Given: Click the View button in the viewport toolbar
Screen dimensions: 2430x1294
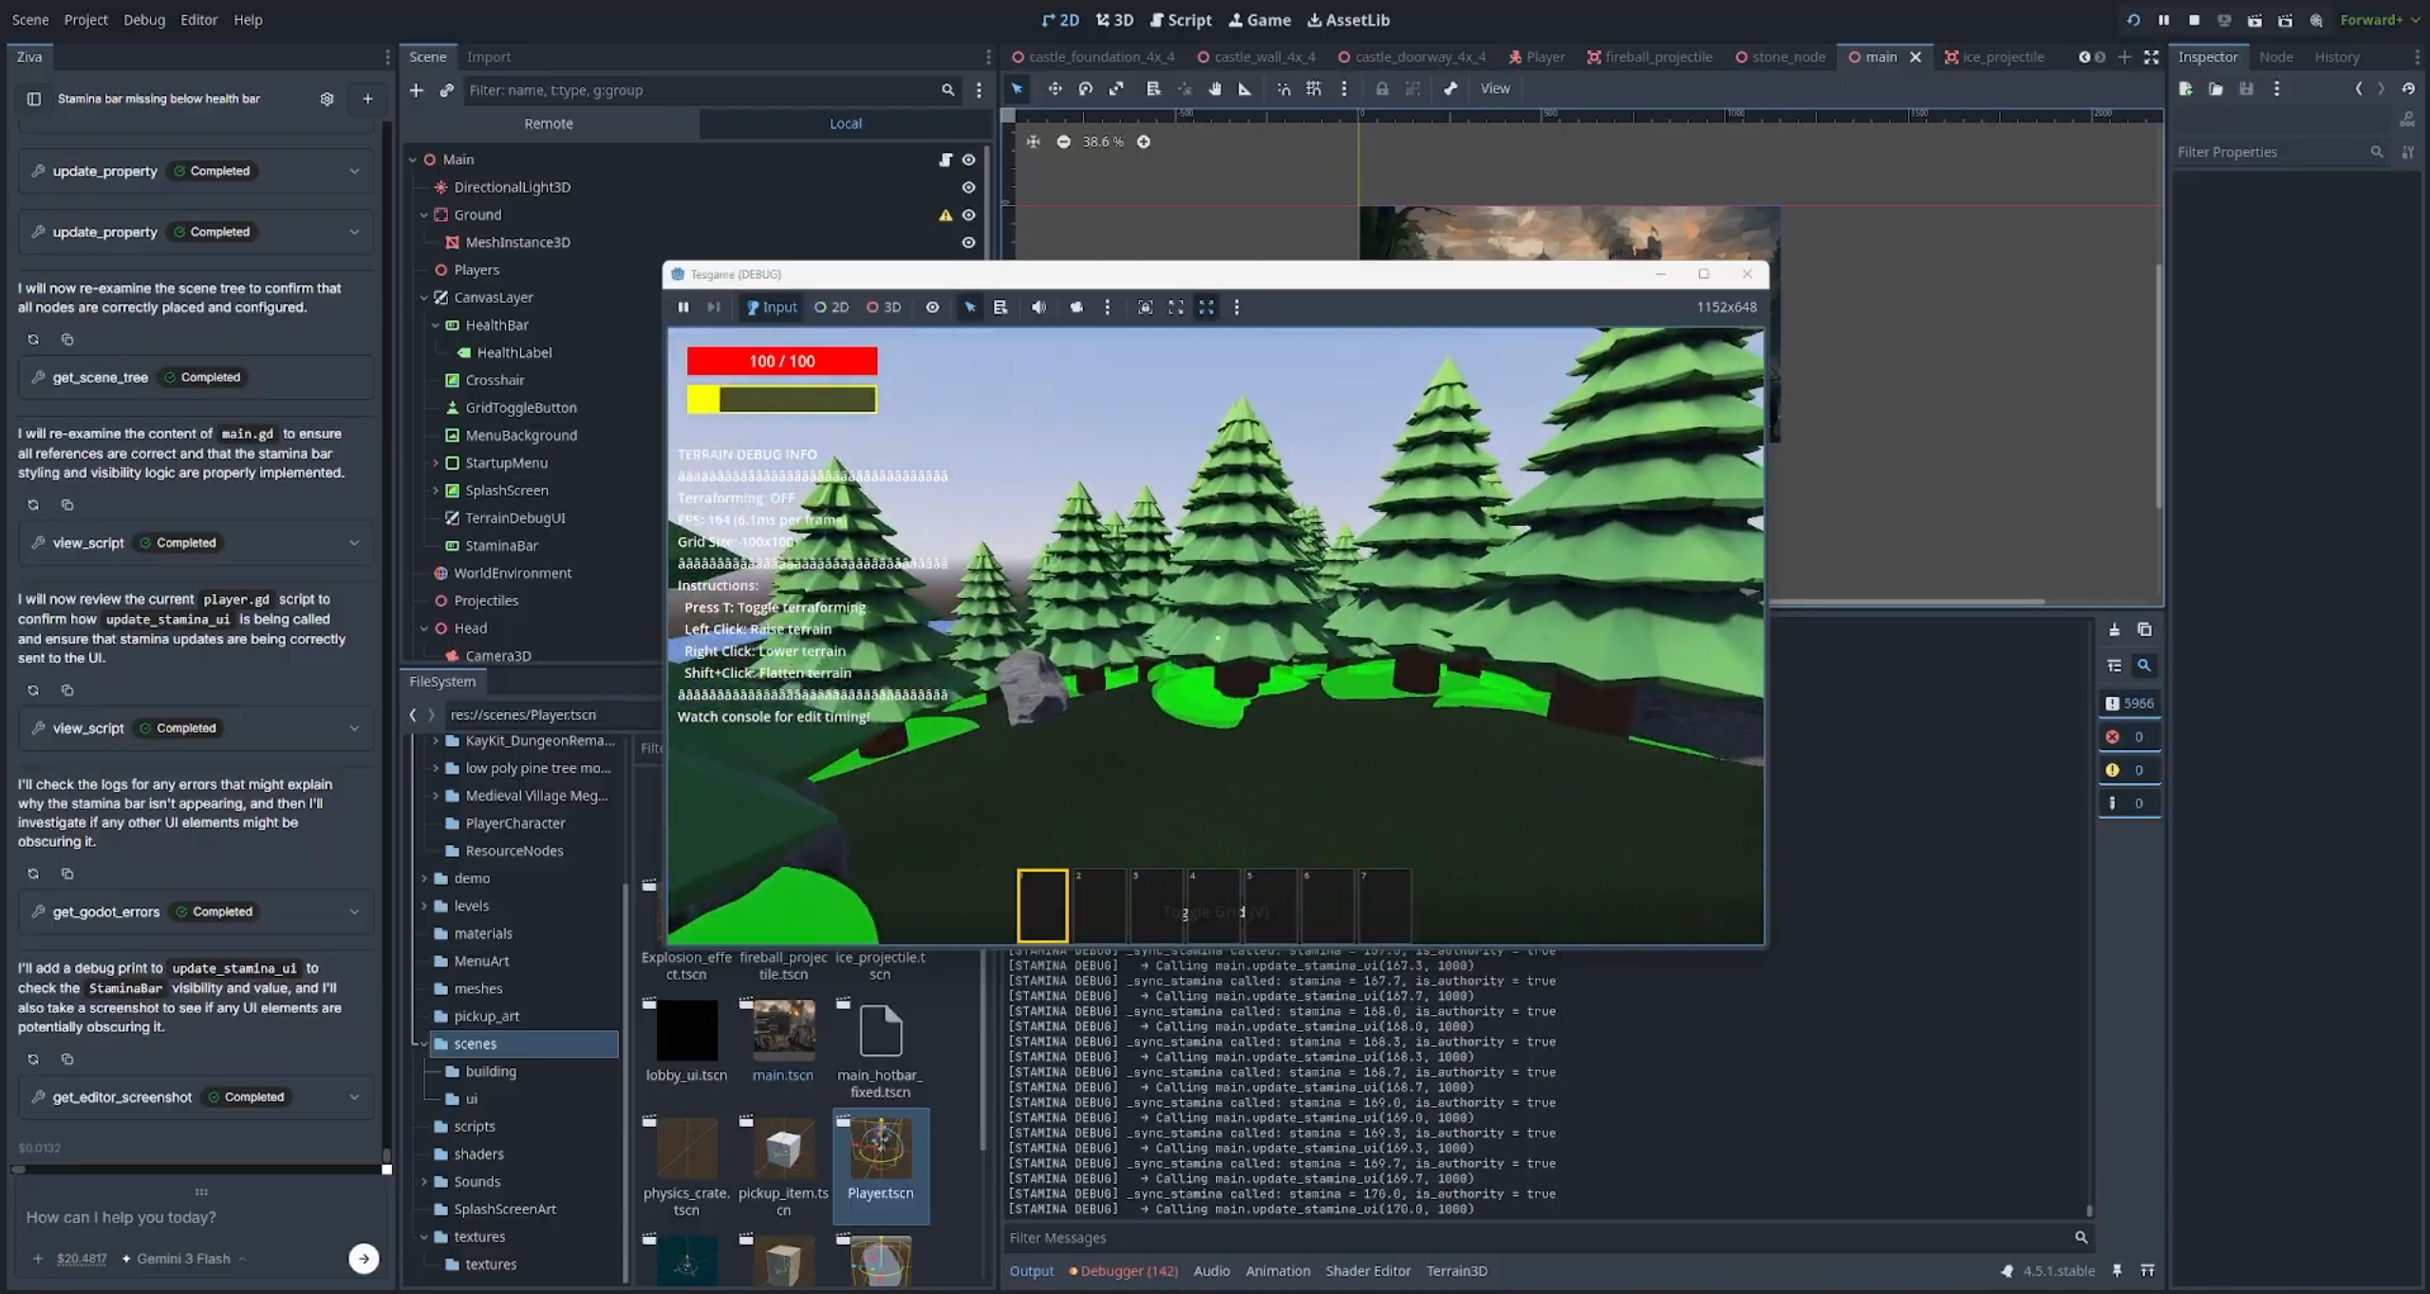Looking at the screenshot, I should (1494, 88).
